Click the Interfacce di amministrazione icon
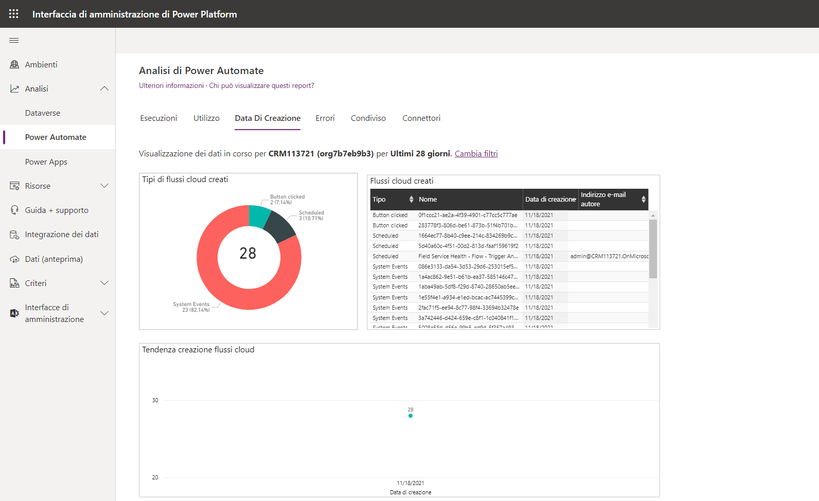Screen dimensions: 819x501 (14, 313)
